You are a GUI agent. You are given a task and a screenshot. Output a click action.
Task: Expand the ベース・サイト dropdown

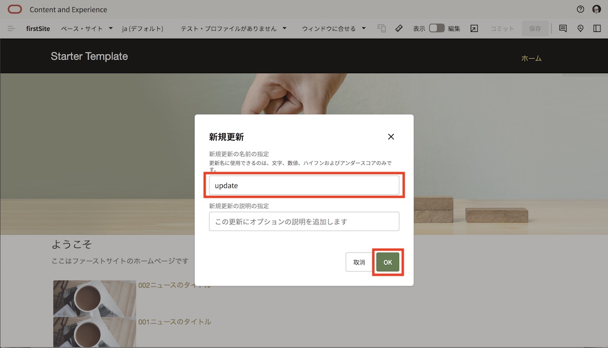pos(86,28)
